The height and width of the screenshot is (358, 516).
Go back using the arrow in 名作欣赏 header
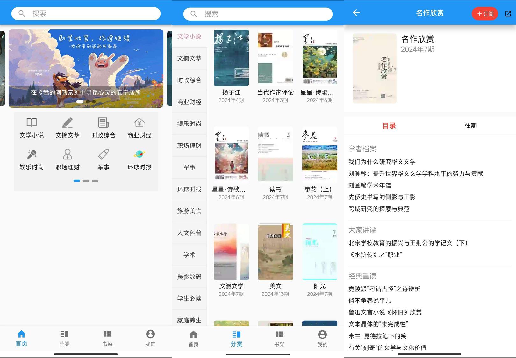coord(356,13)
